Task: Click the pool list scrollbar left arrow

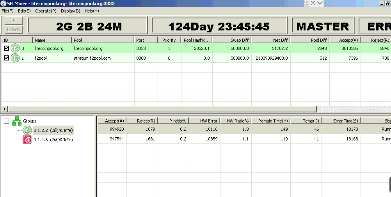Action: pyautogui.click(x=4, y=109)
